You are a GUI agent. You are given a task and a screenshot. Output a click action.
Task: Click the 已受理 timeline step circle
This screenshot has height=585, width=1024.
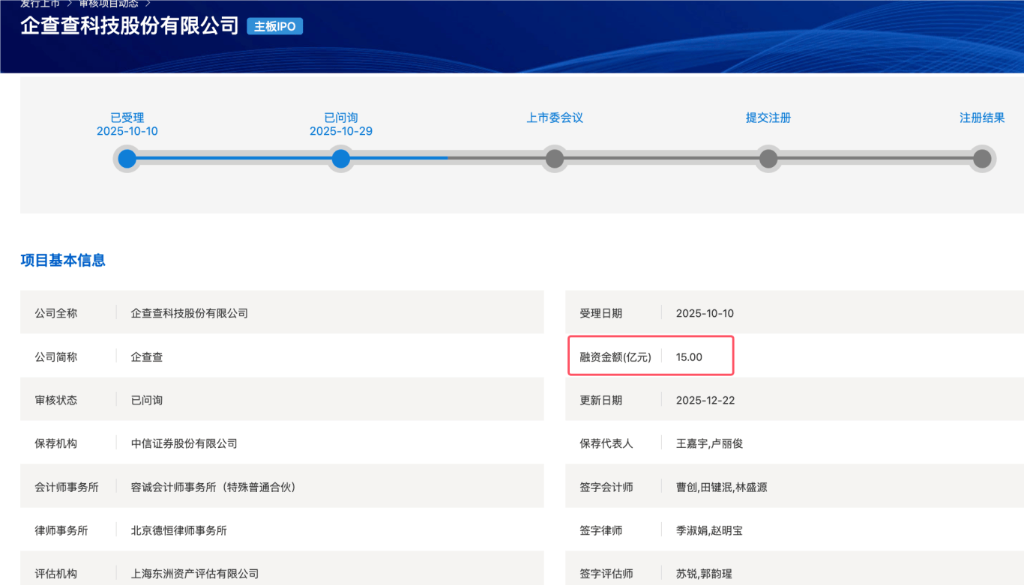click(x=127, y=159)
